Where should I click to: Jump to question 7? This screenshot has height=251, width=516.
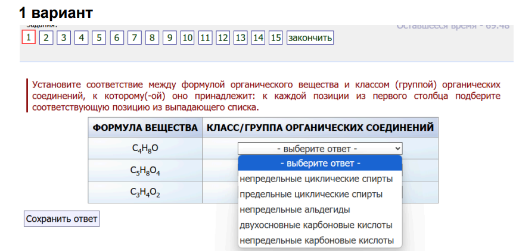[x=135, y=38]
